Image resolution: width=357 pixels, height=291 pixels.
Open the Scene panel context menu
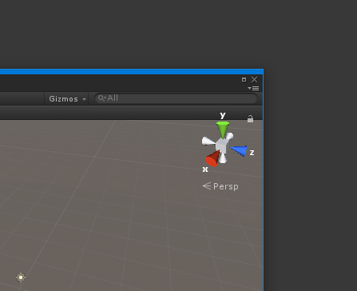click(x=253, y=88)
